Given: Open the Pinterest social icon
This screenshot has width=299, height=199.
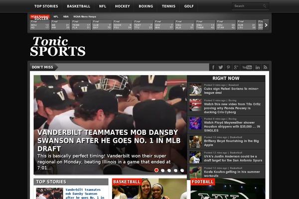Looking at the screenshot, I should pyautogui.click(x=228, y=67).
